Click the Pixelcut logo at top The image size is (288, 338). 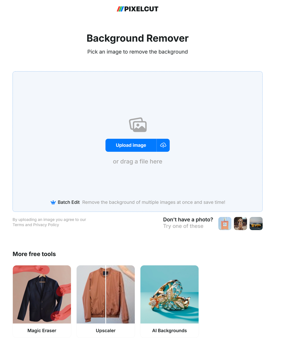(138, 9)
